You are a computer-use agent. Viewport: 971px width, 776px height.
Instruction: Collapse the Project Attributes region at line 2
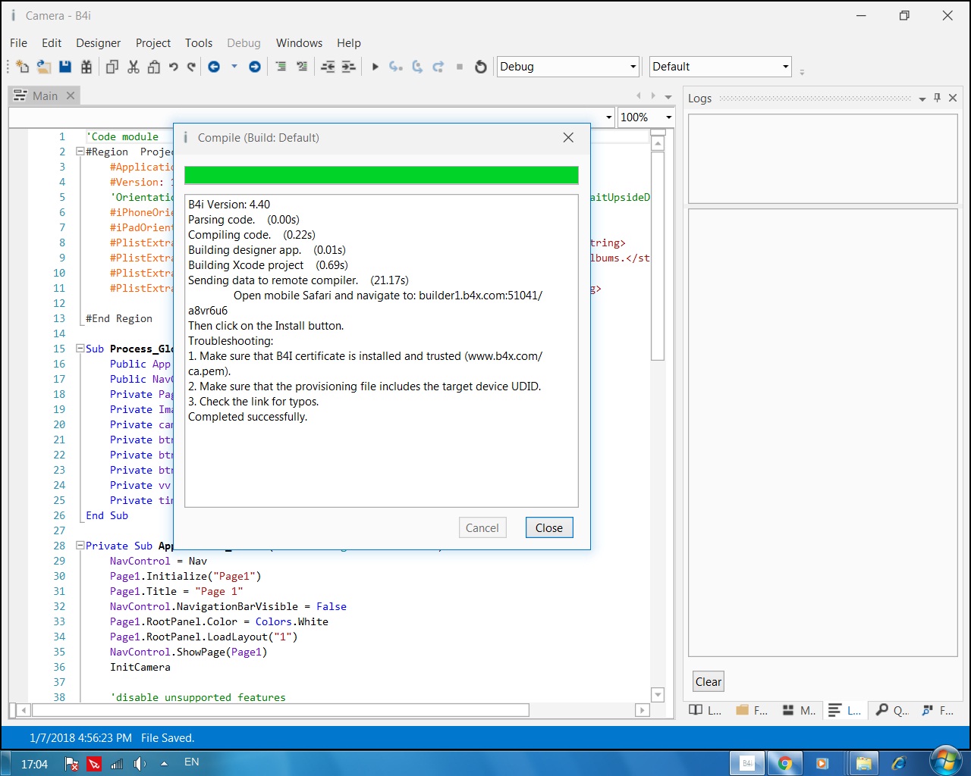[80, 152]
